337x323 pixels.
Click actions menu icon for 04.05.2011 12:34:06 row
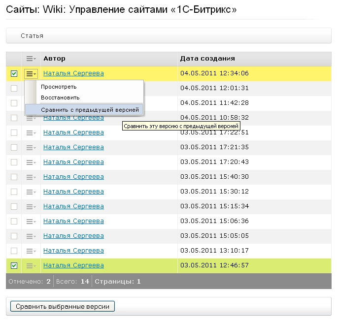click(x=31, y=74)
